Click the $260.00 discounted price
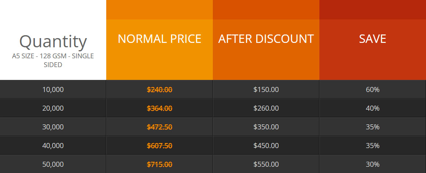This screenshot has width=426, height=173. click(x=266, y=108)
